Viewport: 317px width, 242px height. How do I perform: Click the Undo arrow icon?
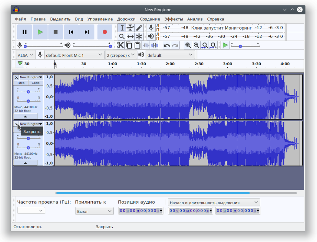coord(167,45)
